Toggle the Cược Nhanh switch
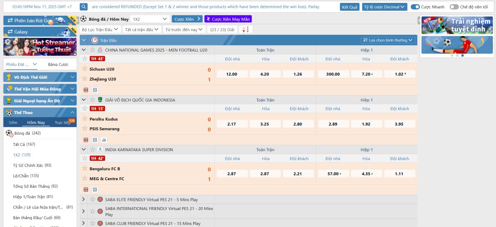This screenshot has height=227, width=496. [x=415, y=7]
